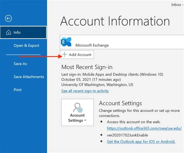This screenshot has width=184, height=153.
Task: Open the Account Settings dropdown button
Action: (77, 113)
